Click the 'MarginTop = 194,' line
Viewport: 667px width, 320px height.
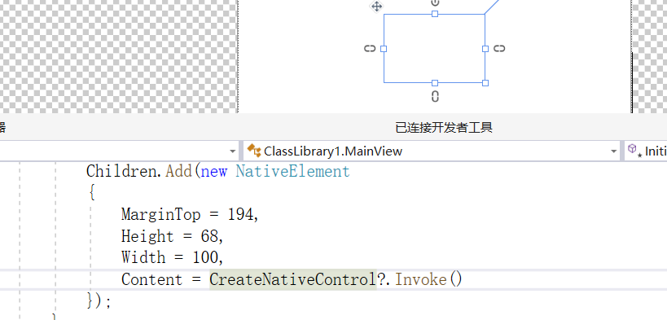click(190, 214)
